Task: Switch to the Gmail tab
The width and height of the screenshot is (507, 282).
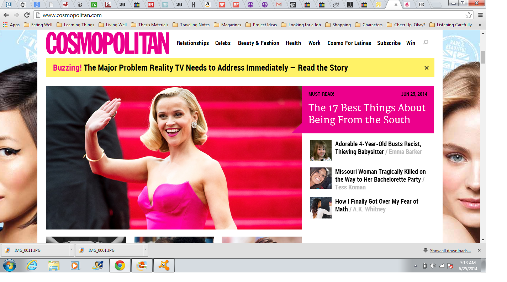Action: tap(279, 5)
